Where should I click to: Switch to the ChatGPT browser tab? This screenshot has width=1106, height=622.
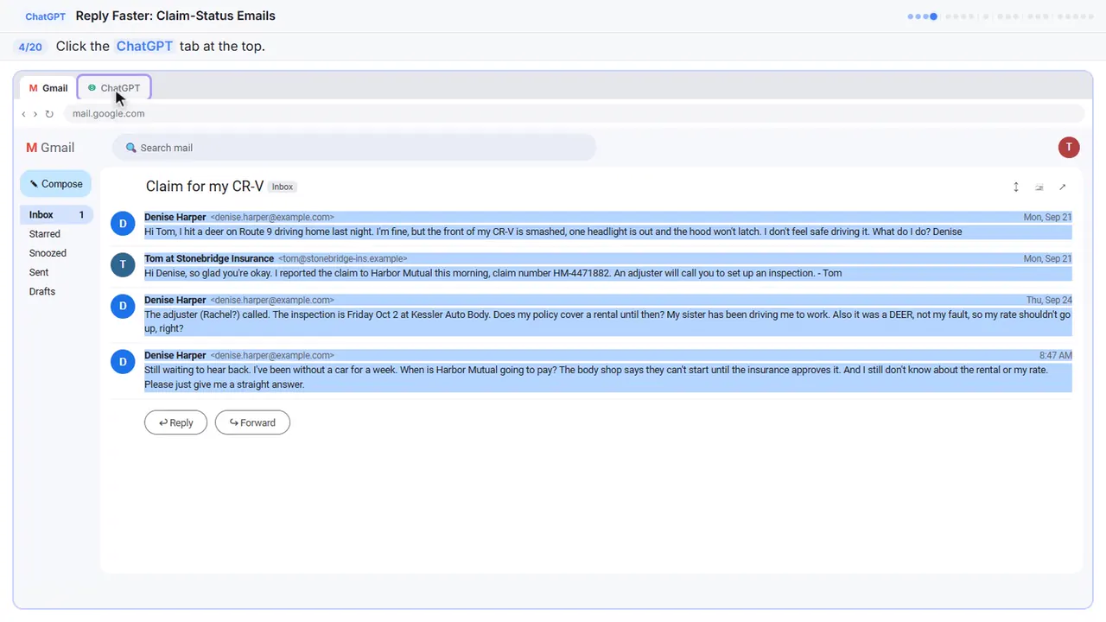(x=114, y=87)
